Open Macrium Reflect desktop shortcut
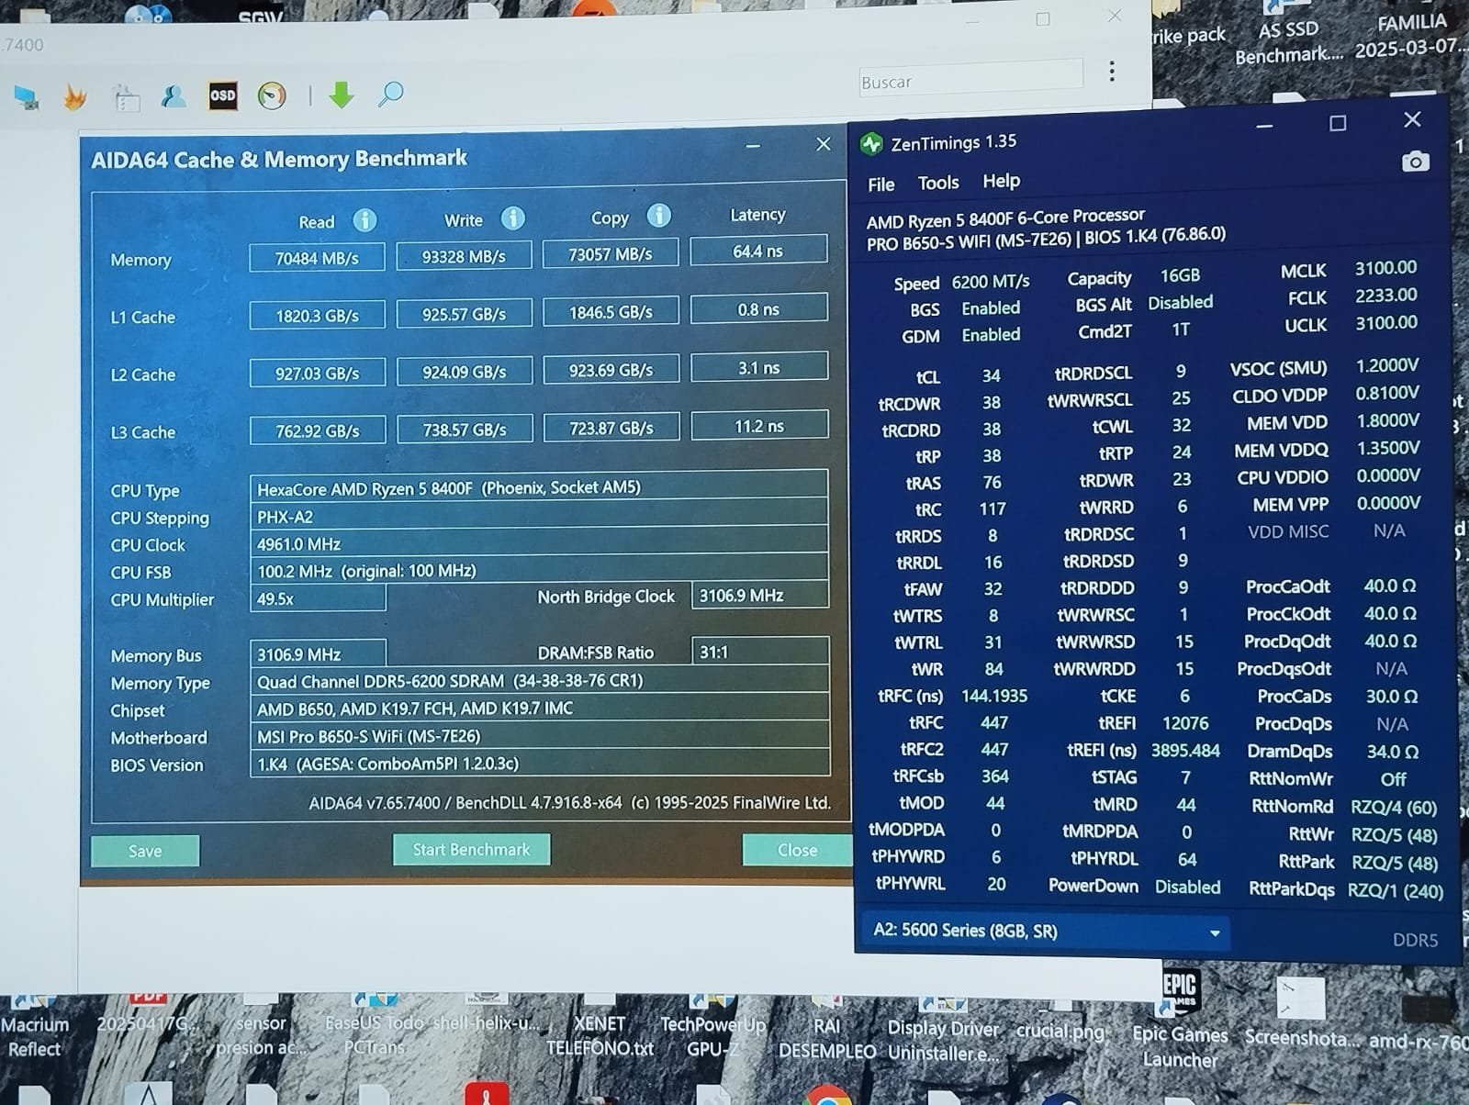The width and height of the screenshot is (1469, 1105). pyautogui.click(x=35, y=1026)
